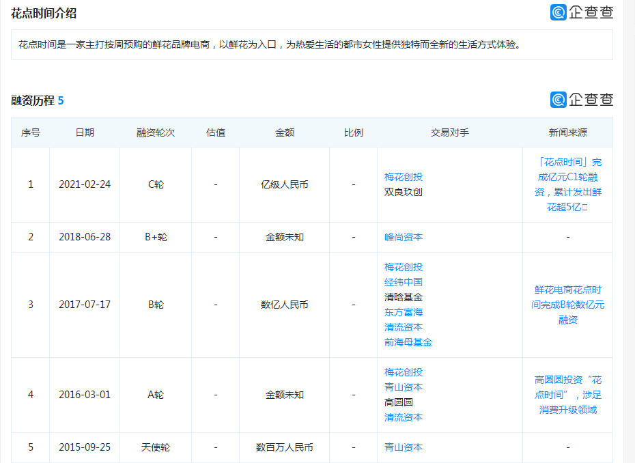Screen dimensions: 635x463
Task: Click the 花点时间介绍 section heading
Action: pyautogui.click(x=44, y=14)
